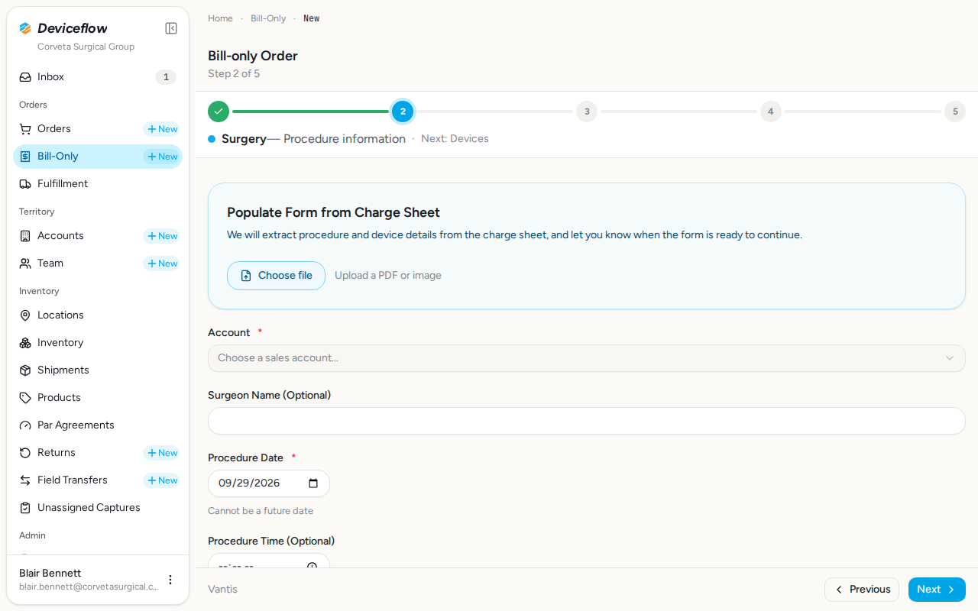Viewport: 978px width, 611px height.
Task: Click the Returns arrow icon
Action: point(25,453)
